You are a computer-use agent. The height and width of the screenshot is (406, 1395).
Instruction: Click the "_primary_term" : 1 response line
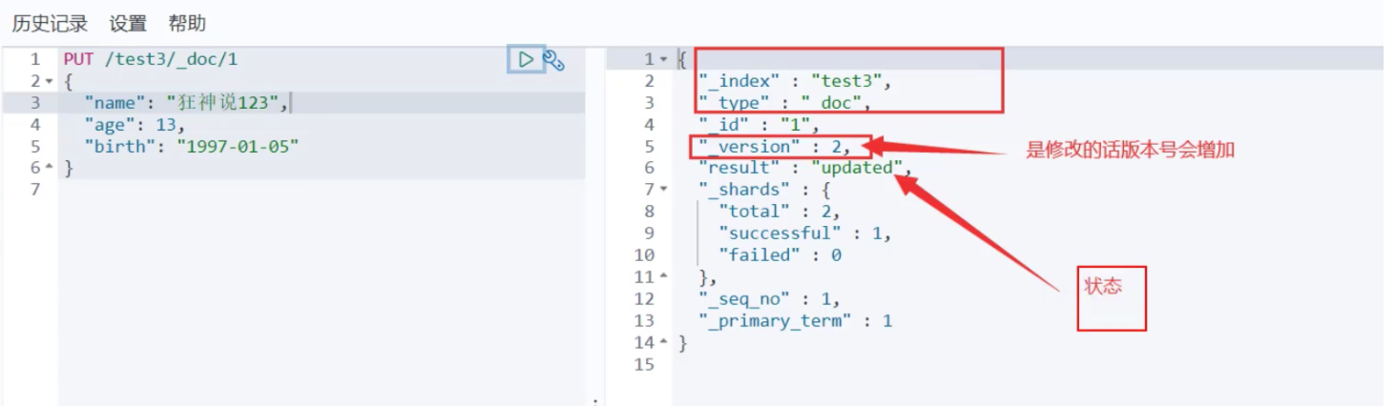point(795,320)
